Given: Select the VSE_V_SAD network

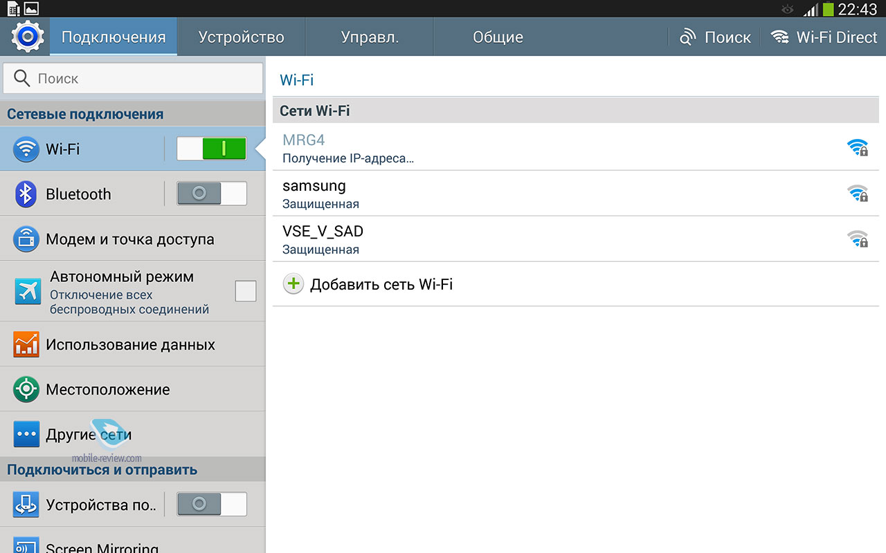Looking at the screenshot, I should [x=576, y=239].
